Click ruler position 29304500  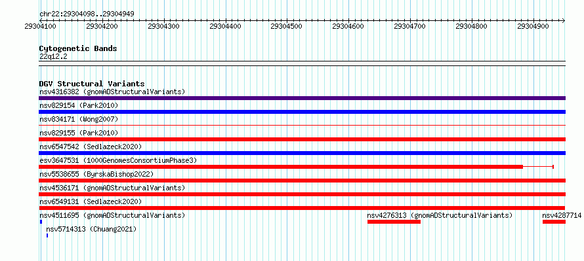pos(286,26)
